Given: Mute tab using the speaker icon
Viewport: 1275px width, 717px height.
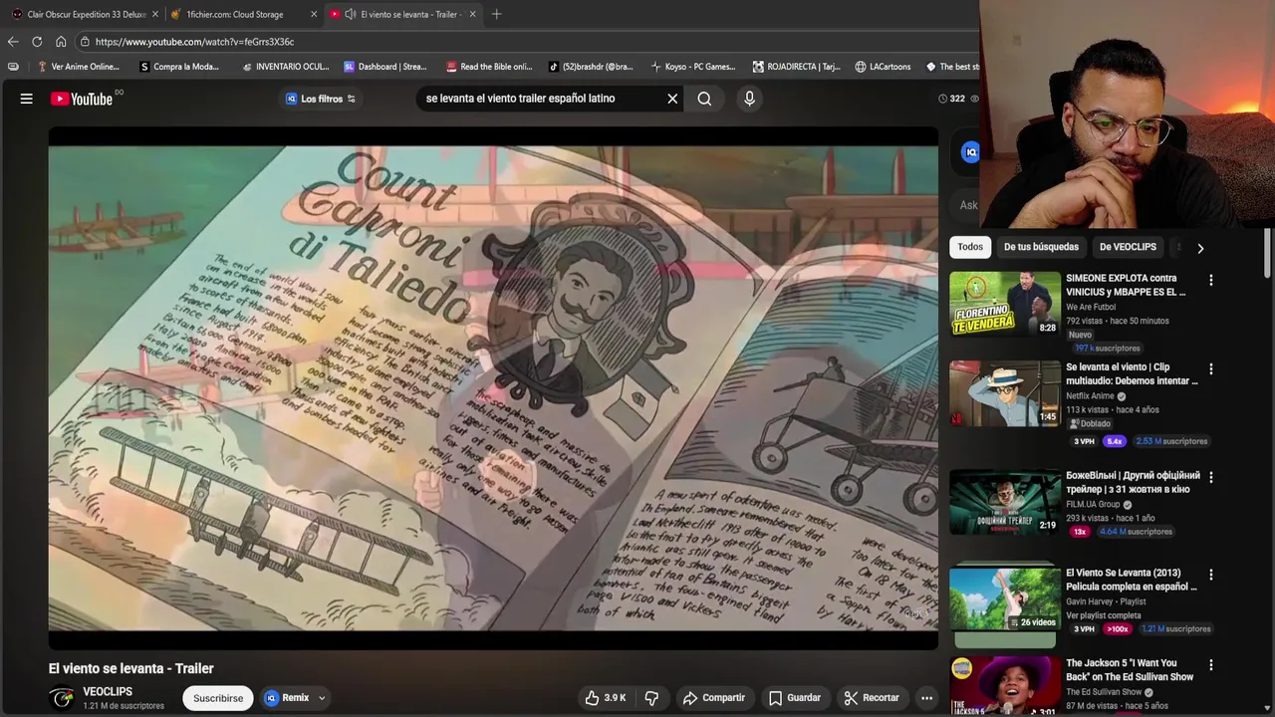Looking at the screenshot, I should [x=351, y=14].
